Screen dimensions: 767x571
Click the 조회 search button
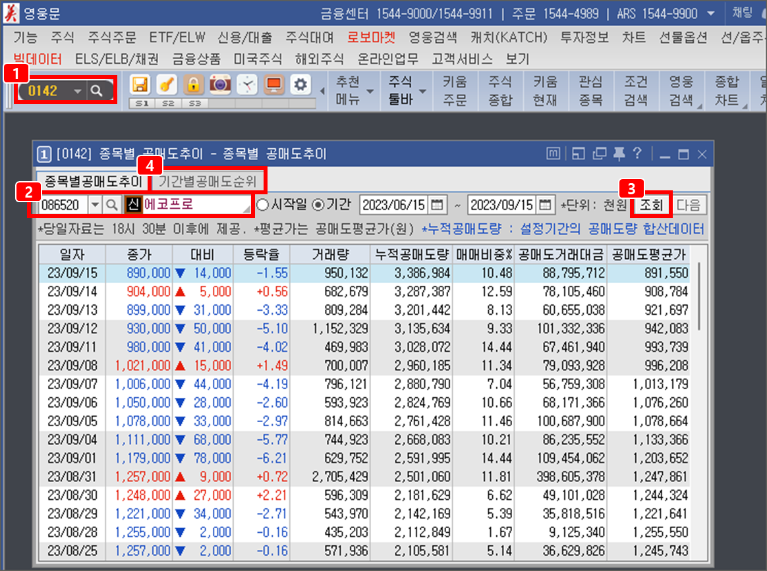click(651, 204)
